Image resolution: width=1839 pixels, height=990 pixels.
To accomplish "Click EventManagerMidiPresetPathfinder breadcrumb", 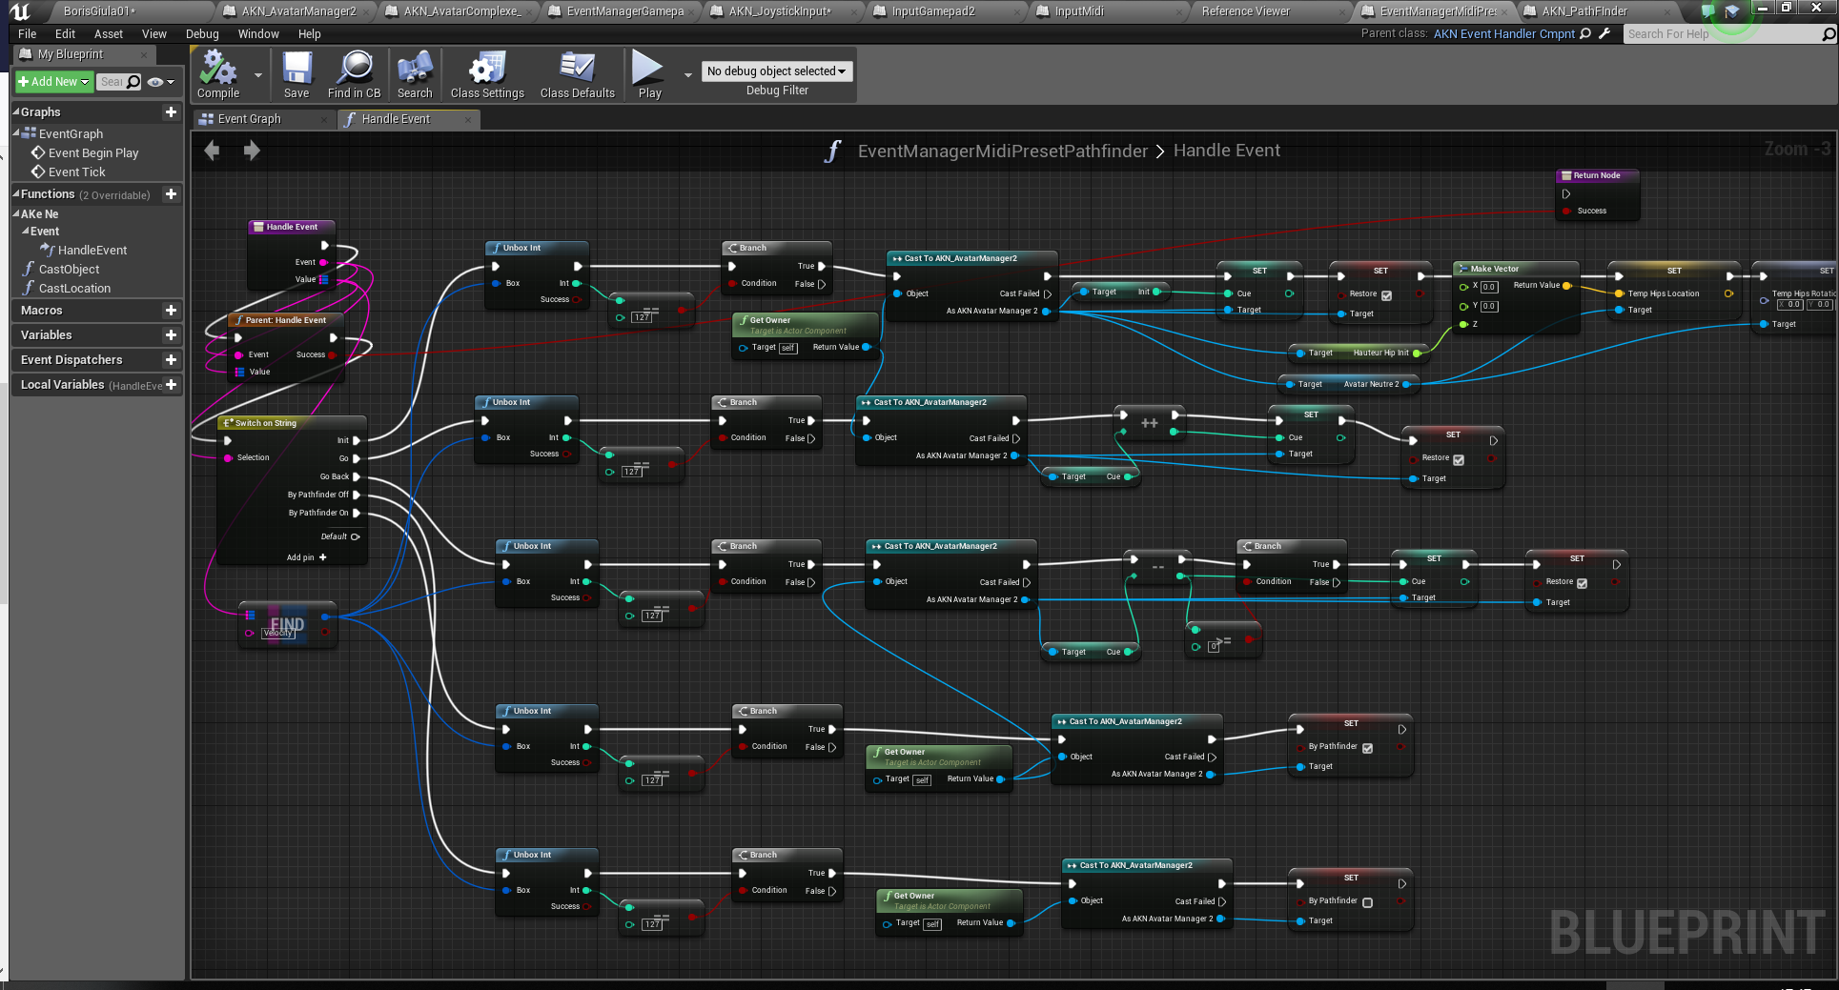I will 1002,151.
